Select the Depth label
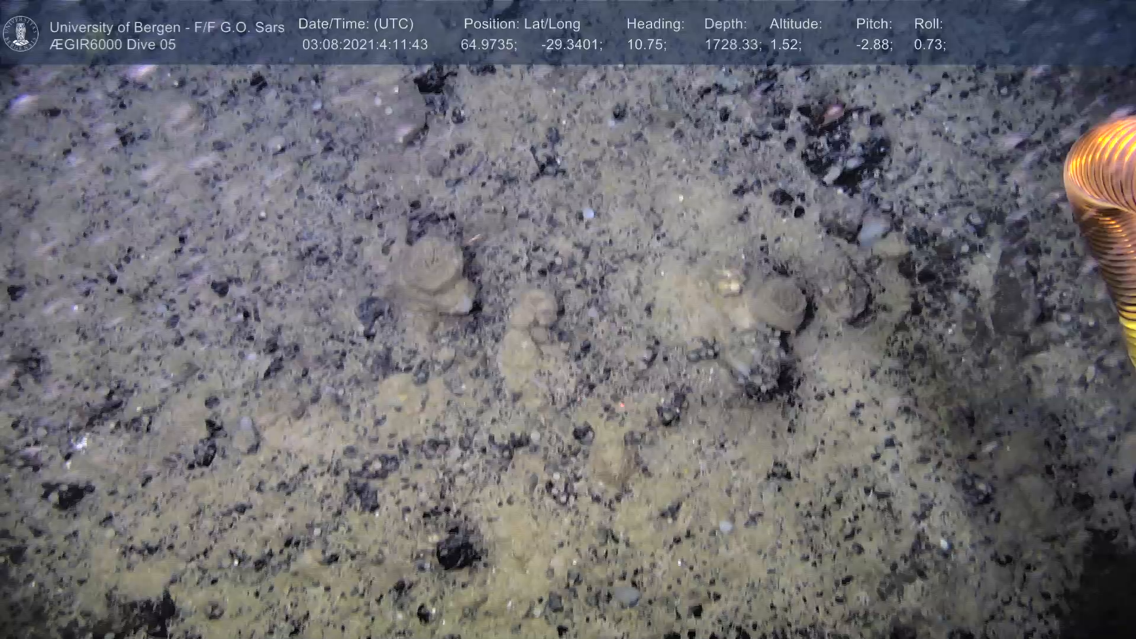This screenshot has height=639, width=1136. tap(725, 24)
